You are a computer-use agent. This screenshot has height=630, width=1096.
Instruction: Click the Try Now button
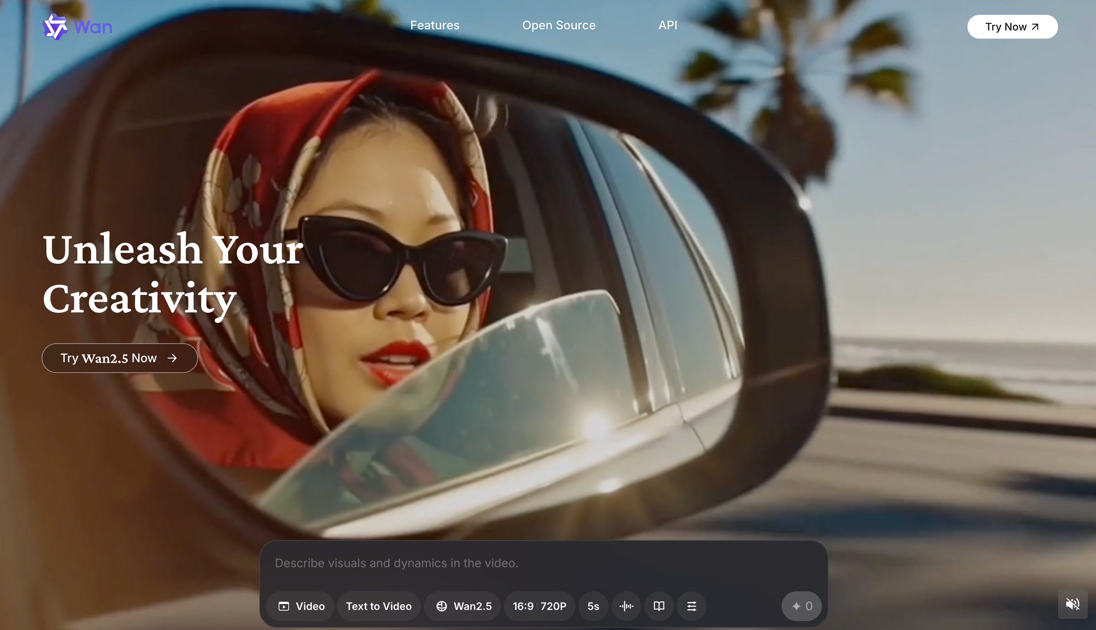[1012, 27]
